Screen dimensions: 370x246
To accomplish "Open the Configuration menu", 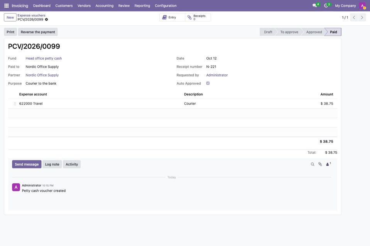I will (166, 6).
